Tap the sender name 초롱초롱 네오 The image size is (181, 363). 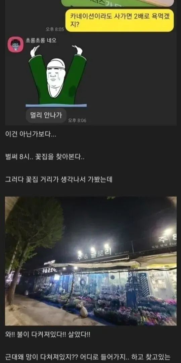coord(41,40)
